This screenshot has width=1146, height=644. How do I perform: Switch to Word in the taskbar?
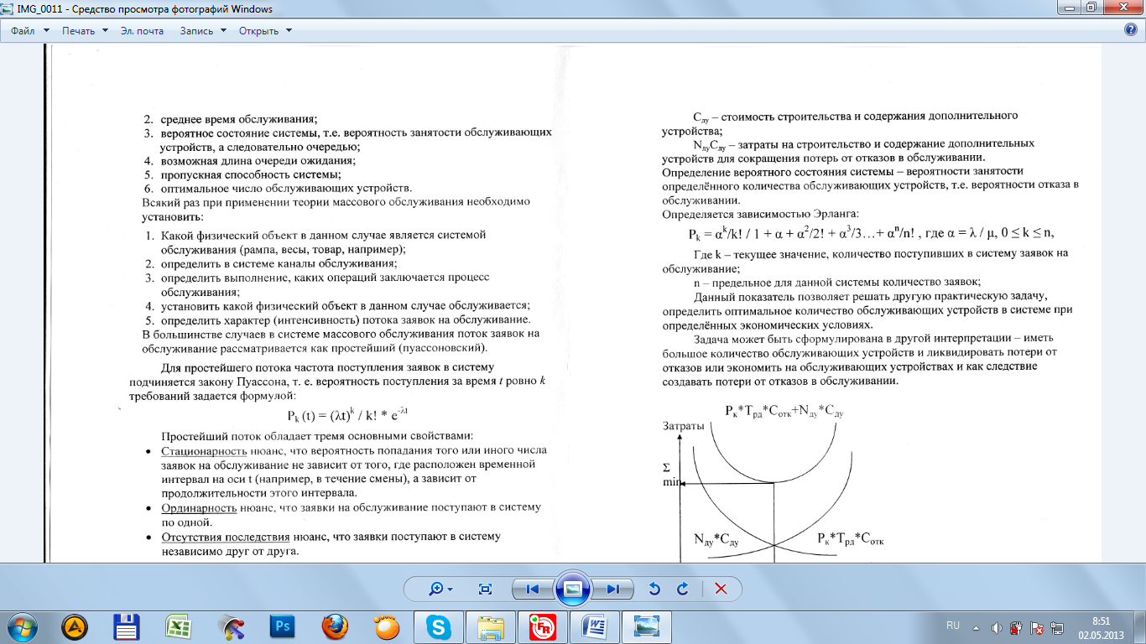click(x=595, y=626)
